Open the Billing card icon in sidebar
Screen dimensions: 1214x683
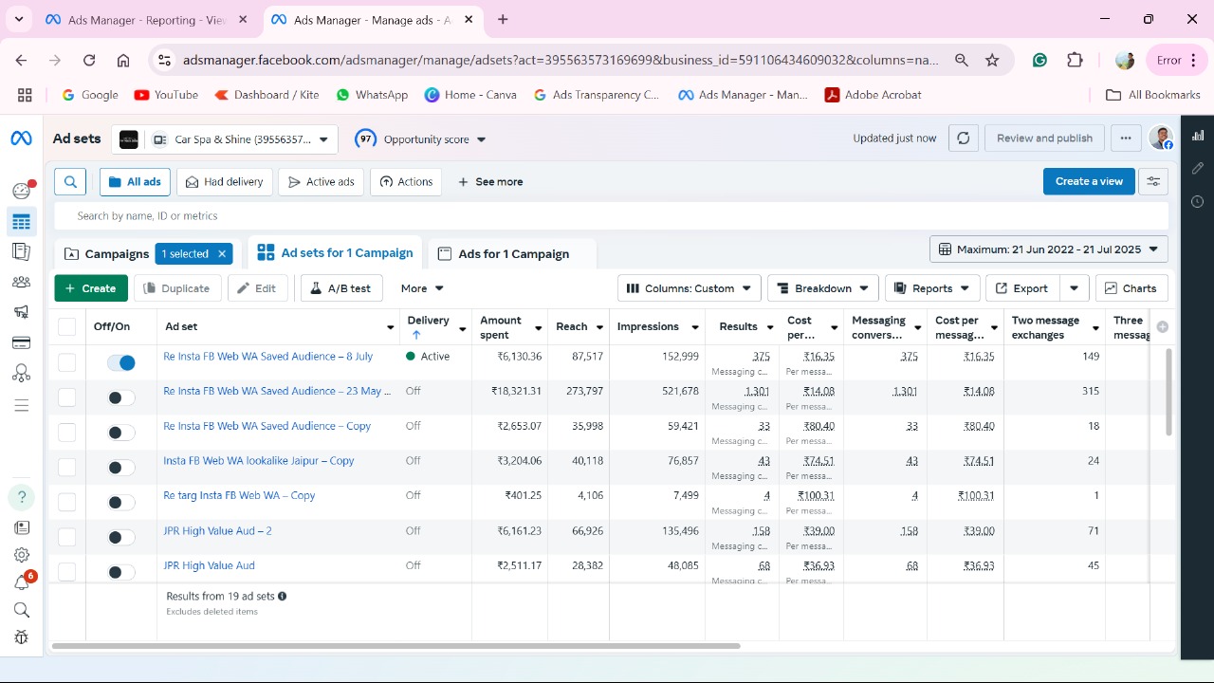(21, 342)
